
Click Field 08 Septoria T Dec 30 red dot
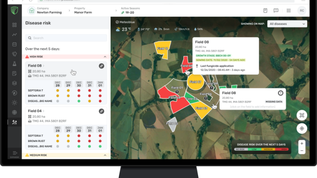79,90
